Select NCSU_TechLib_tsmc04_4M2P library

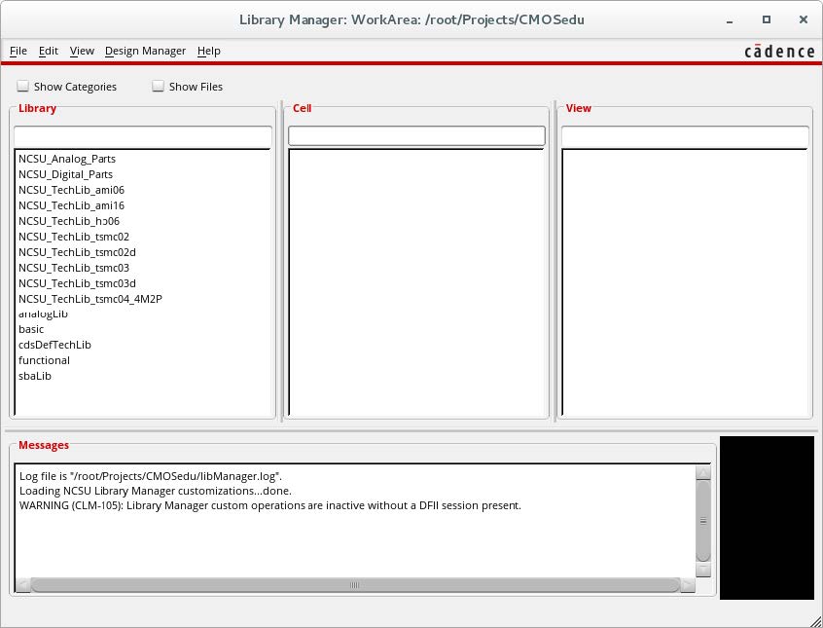(89, 299)
